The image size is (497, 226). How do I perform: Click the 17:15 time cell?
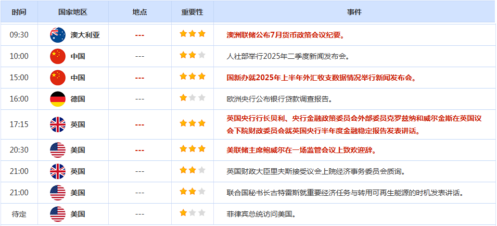19,124
